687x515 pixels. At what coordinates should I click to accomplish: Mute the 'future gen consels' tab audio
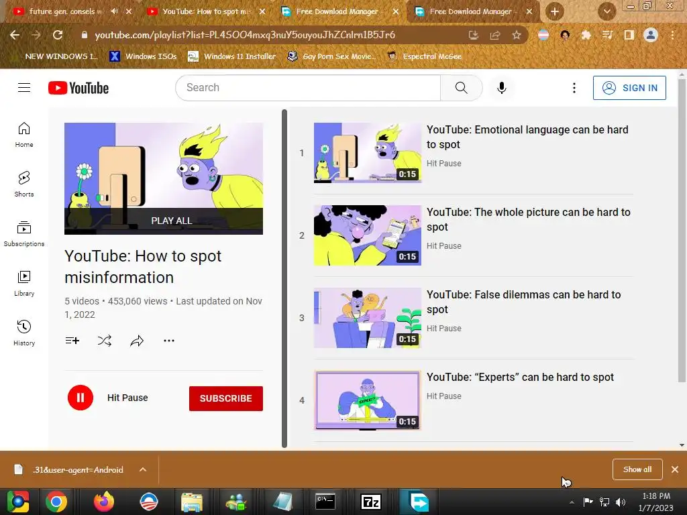[114, 11]
